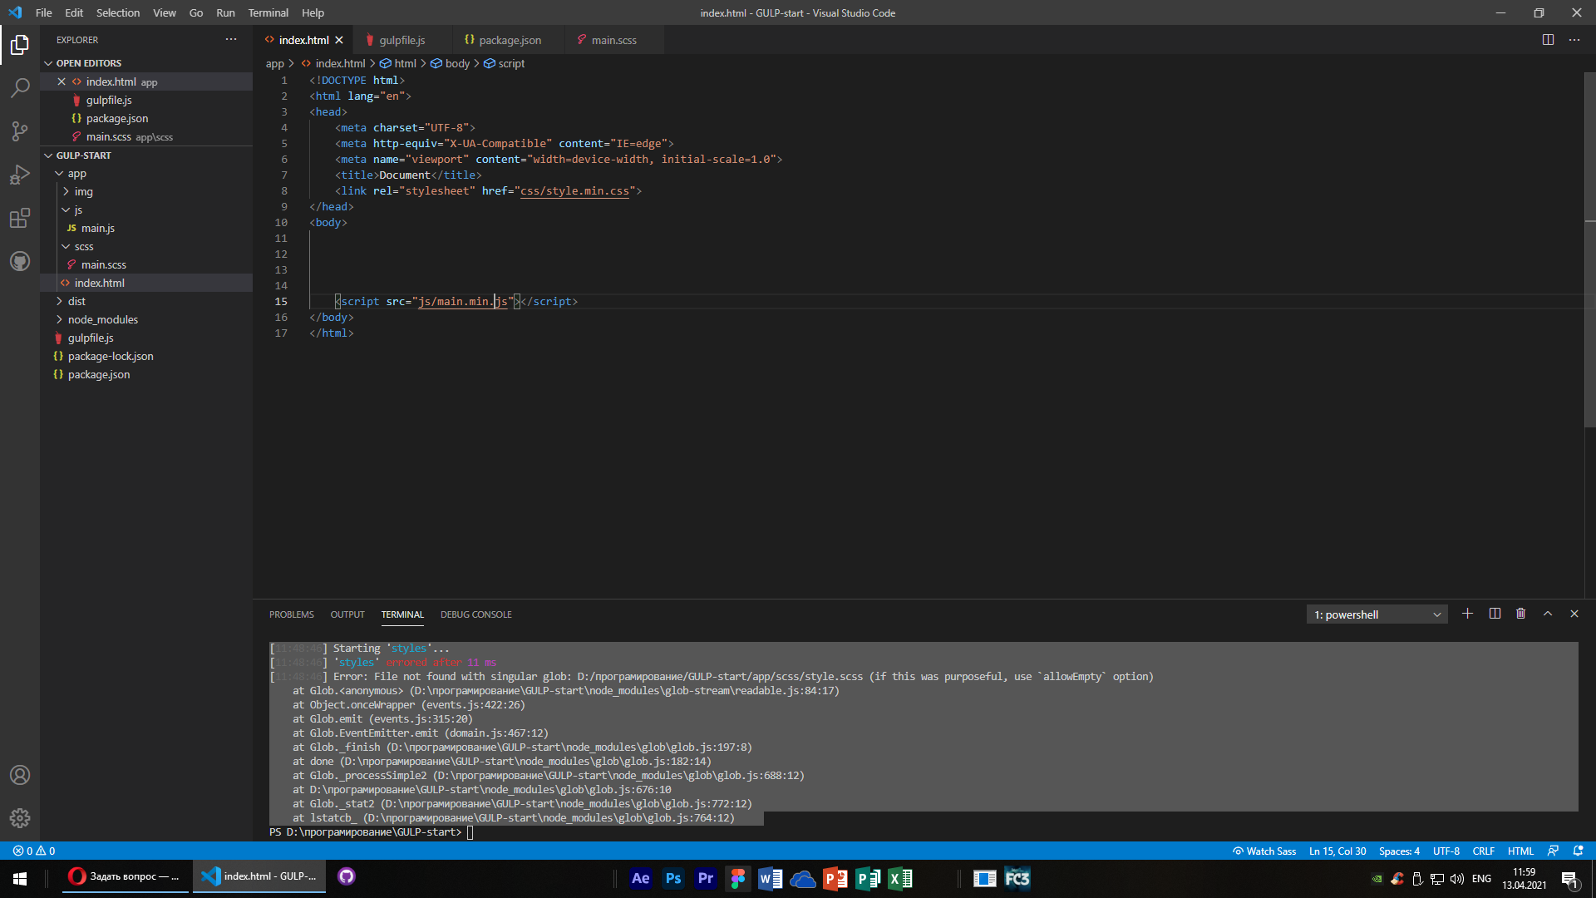Kill the terminal with trash icon
Image resolution: width=1596 pixels, height=898 pixels.
pyautogui.click(x=1521, y=614)
